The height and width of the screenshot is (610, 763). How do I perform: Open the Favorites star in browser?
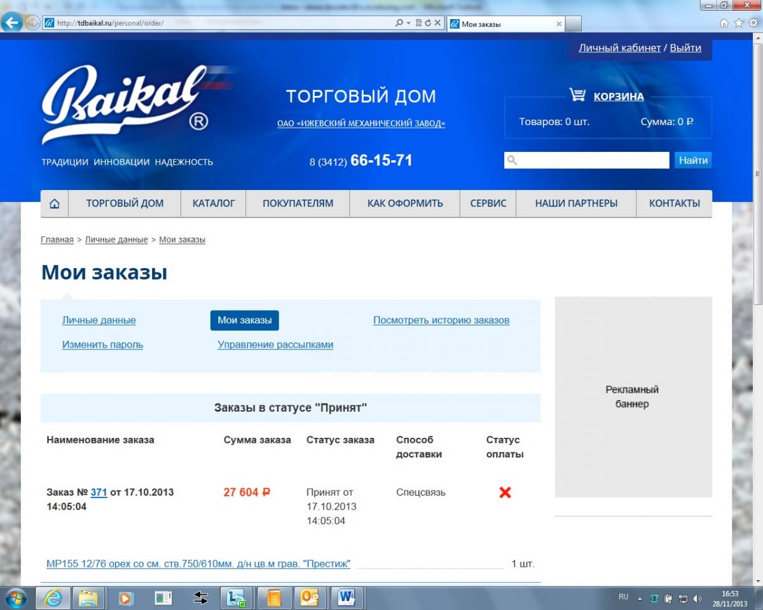(739, 23)
